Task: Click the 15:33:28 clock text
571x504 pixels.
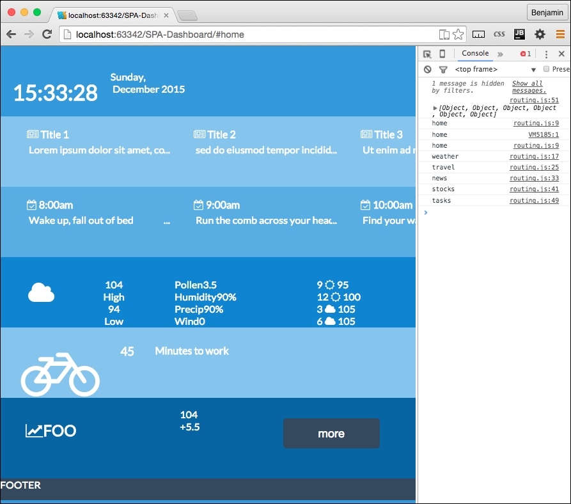Action: coord(56,93)
